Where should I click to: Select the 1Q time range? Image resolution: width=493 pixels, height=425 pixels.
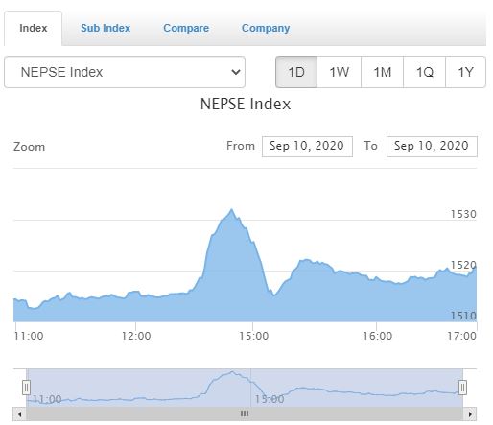(425, 72)
